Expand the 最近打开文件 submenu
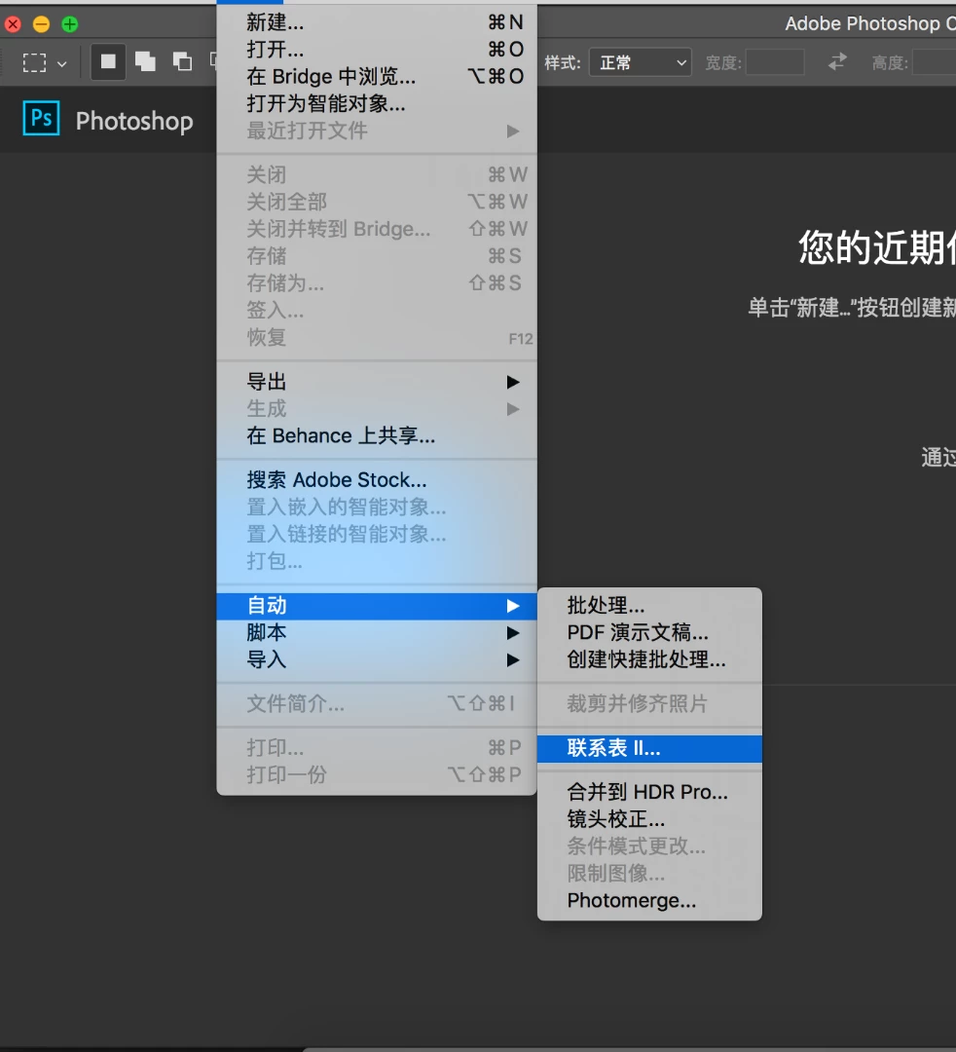Image resolution: width=956 pixels, height=1052 pixels. 377,131
